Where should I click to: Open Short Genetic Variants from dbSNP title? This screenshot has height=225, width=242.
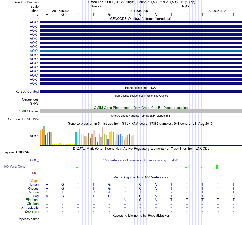[x=141, y=116]
